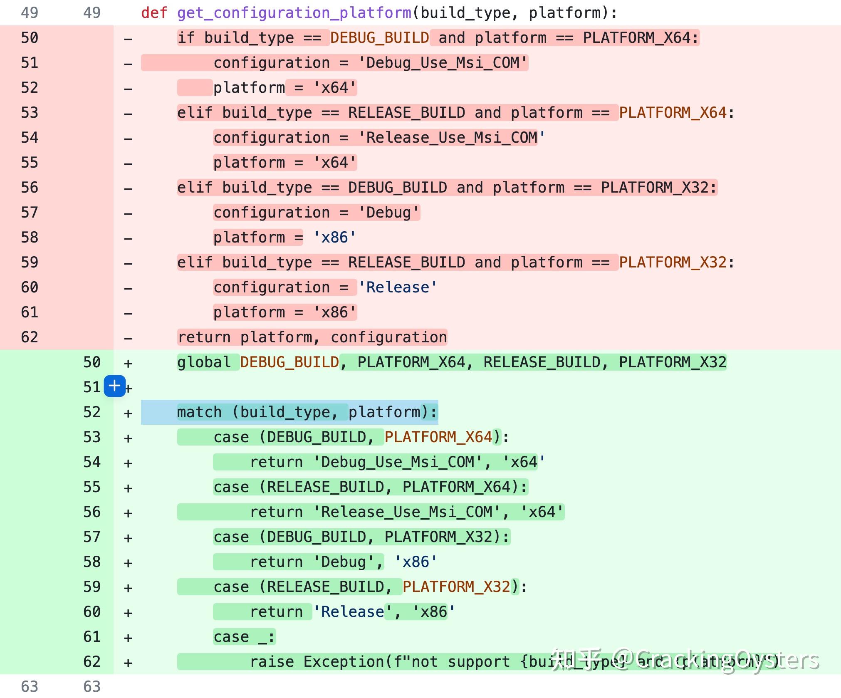This screenshot has width=841, height=698.
Task: Click new line number 50 with global statement
Action: tap(92, 362)
